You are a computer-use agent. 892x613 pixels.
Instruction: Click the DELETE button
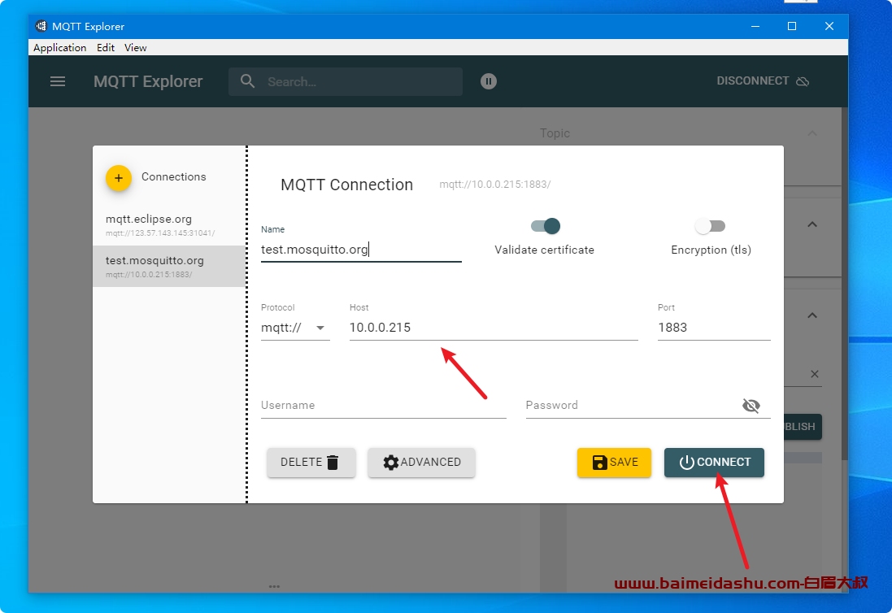(x=311, y=463)
